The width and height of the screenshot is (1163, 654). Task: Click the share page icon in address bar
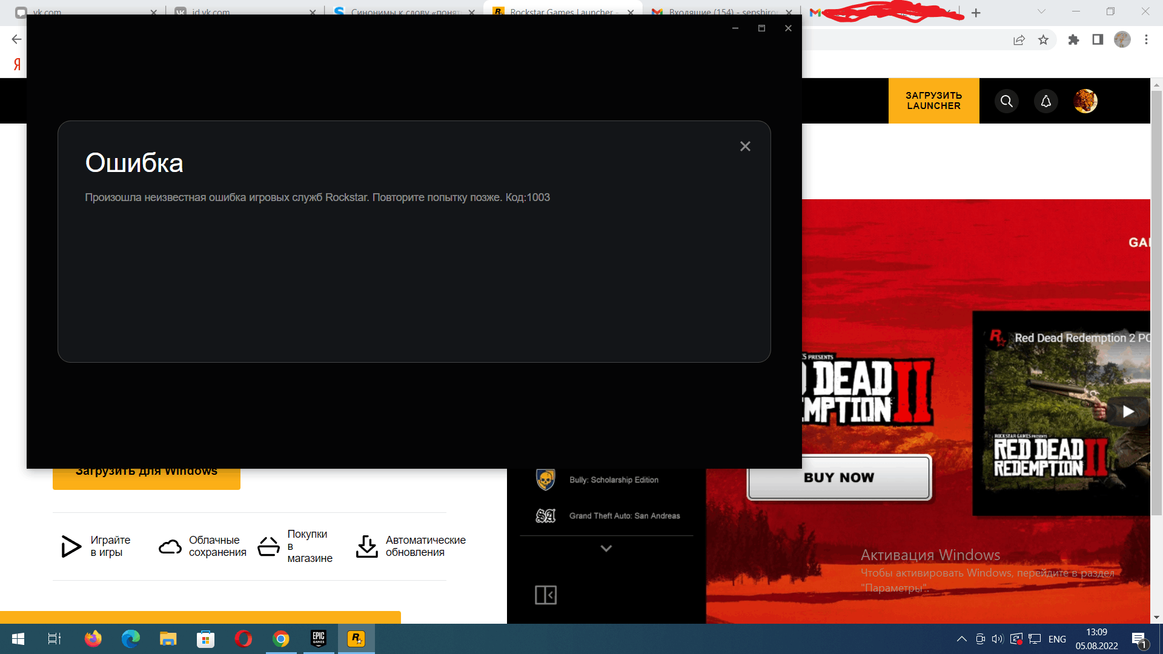(x=1019, y=40)
